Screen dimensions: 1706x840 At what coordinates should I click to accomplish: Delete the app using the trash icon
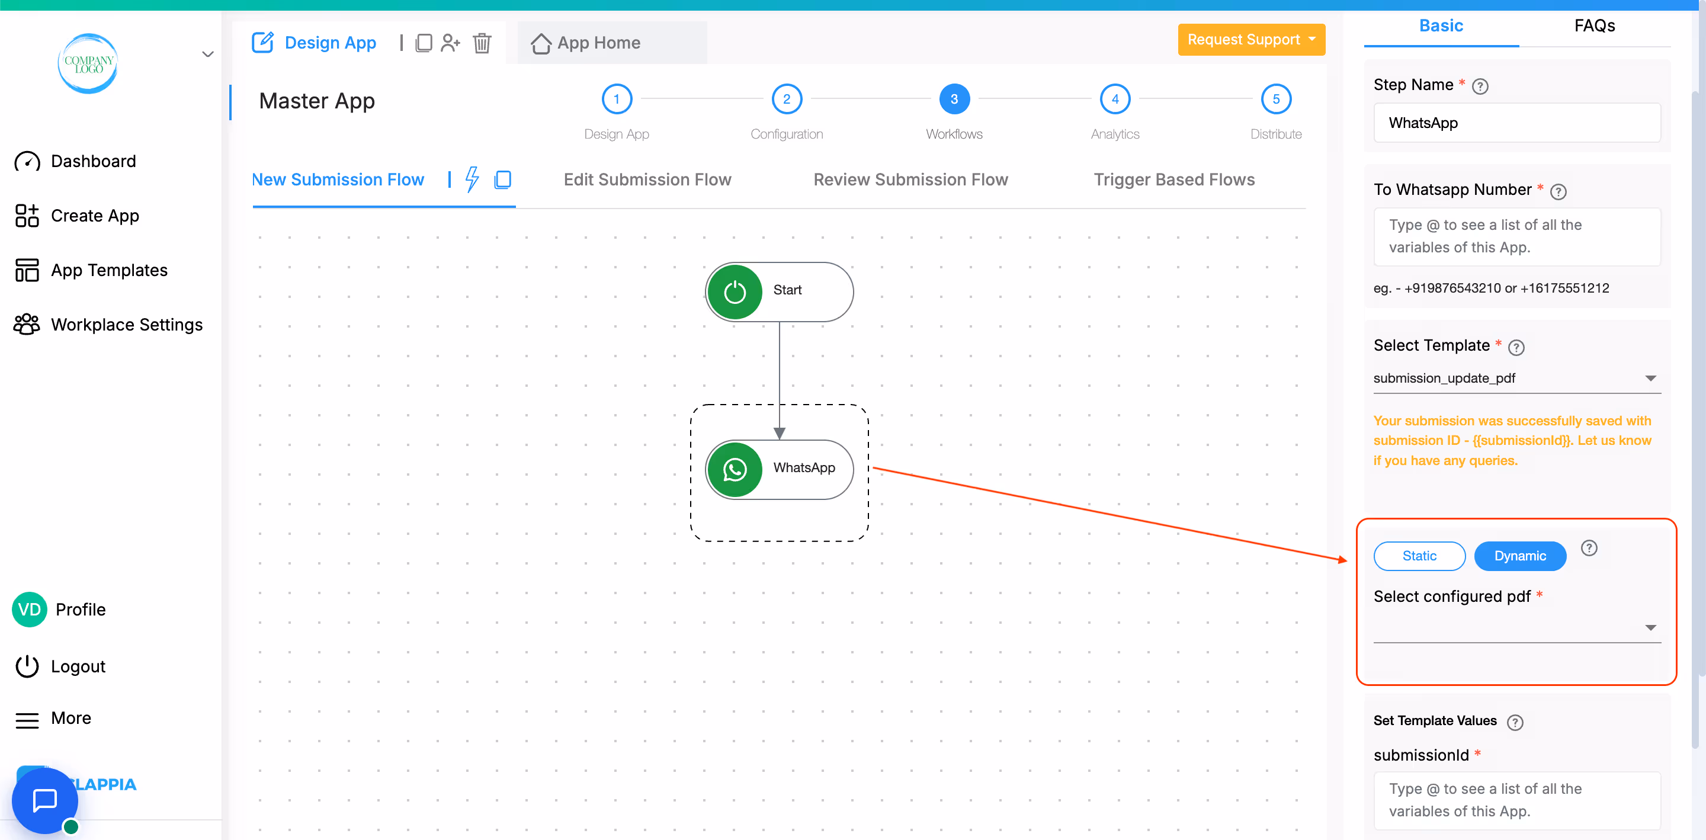click(x=482, y=43)
